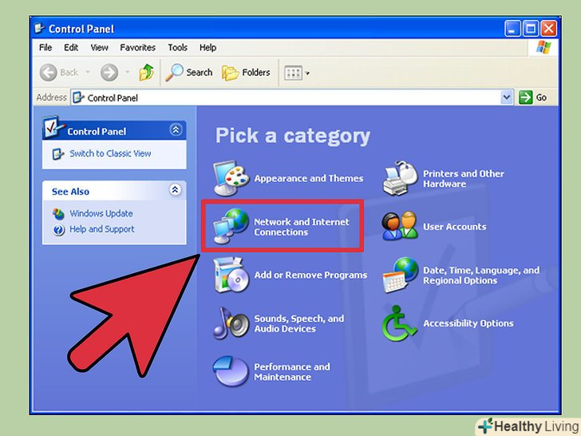This screenshot has height=436, width=581.
Task: Click Switch to Classic View link
Action: pos(110,153)
